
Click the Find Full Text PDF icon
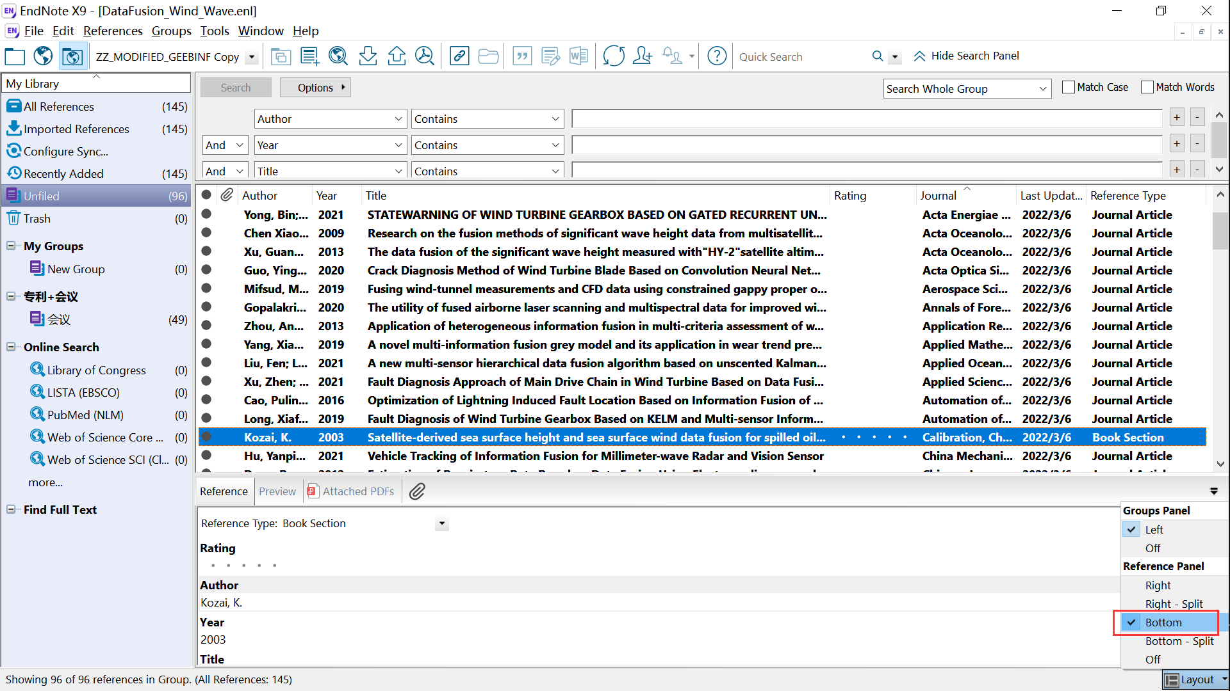click(x=424, y=56)
